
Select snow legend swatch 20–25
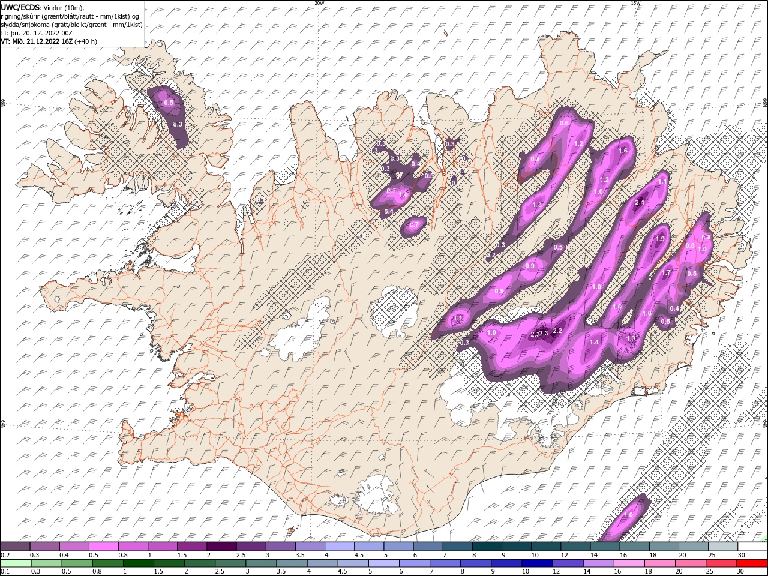pos(692,547)
